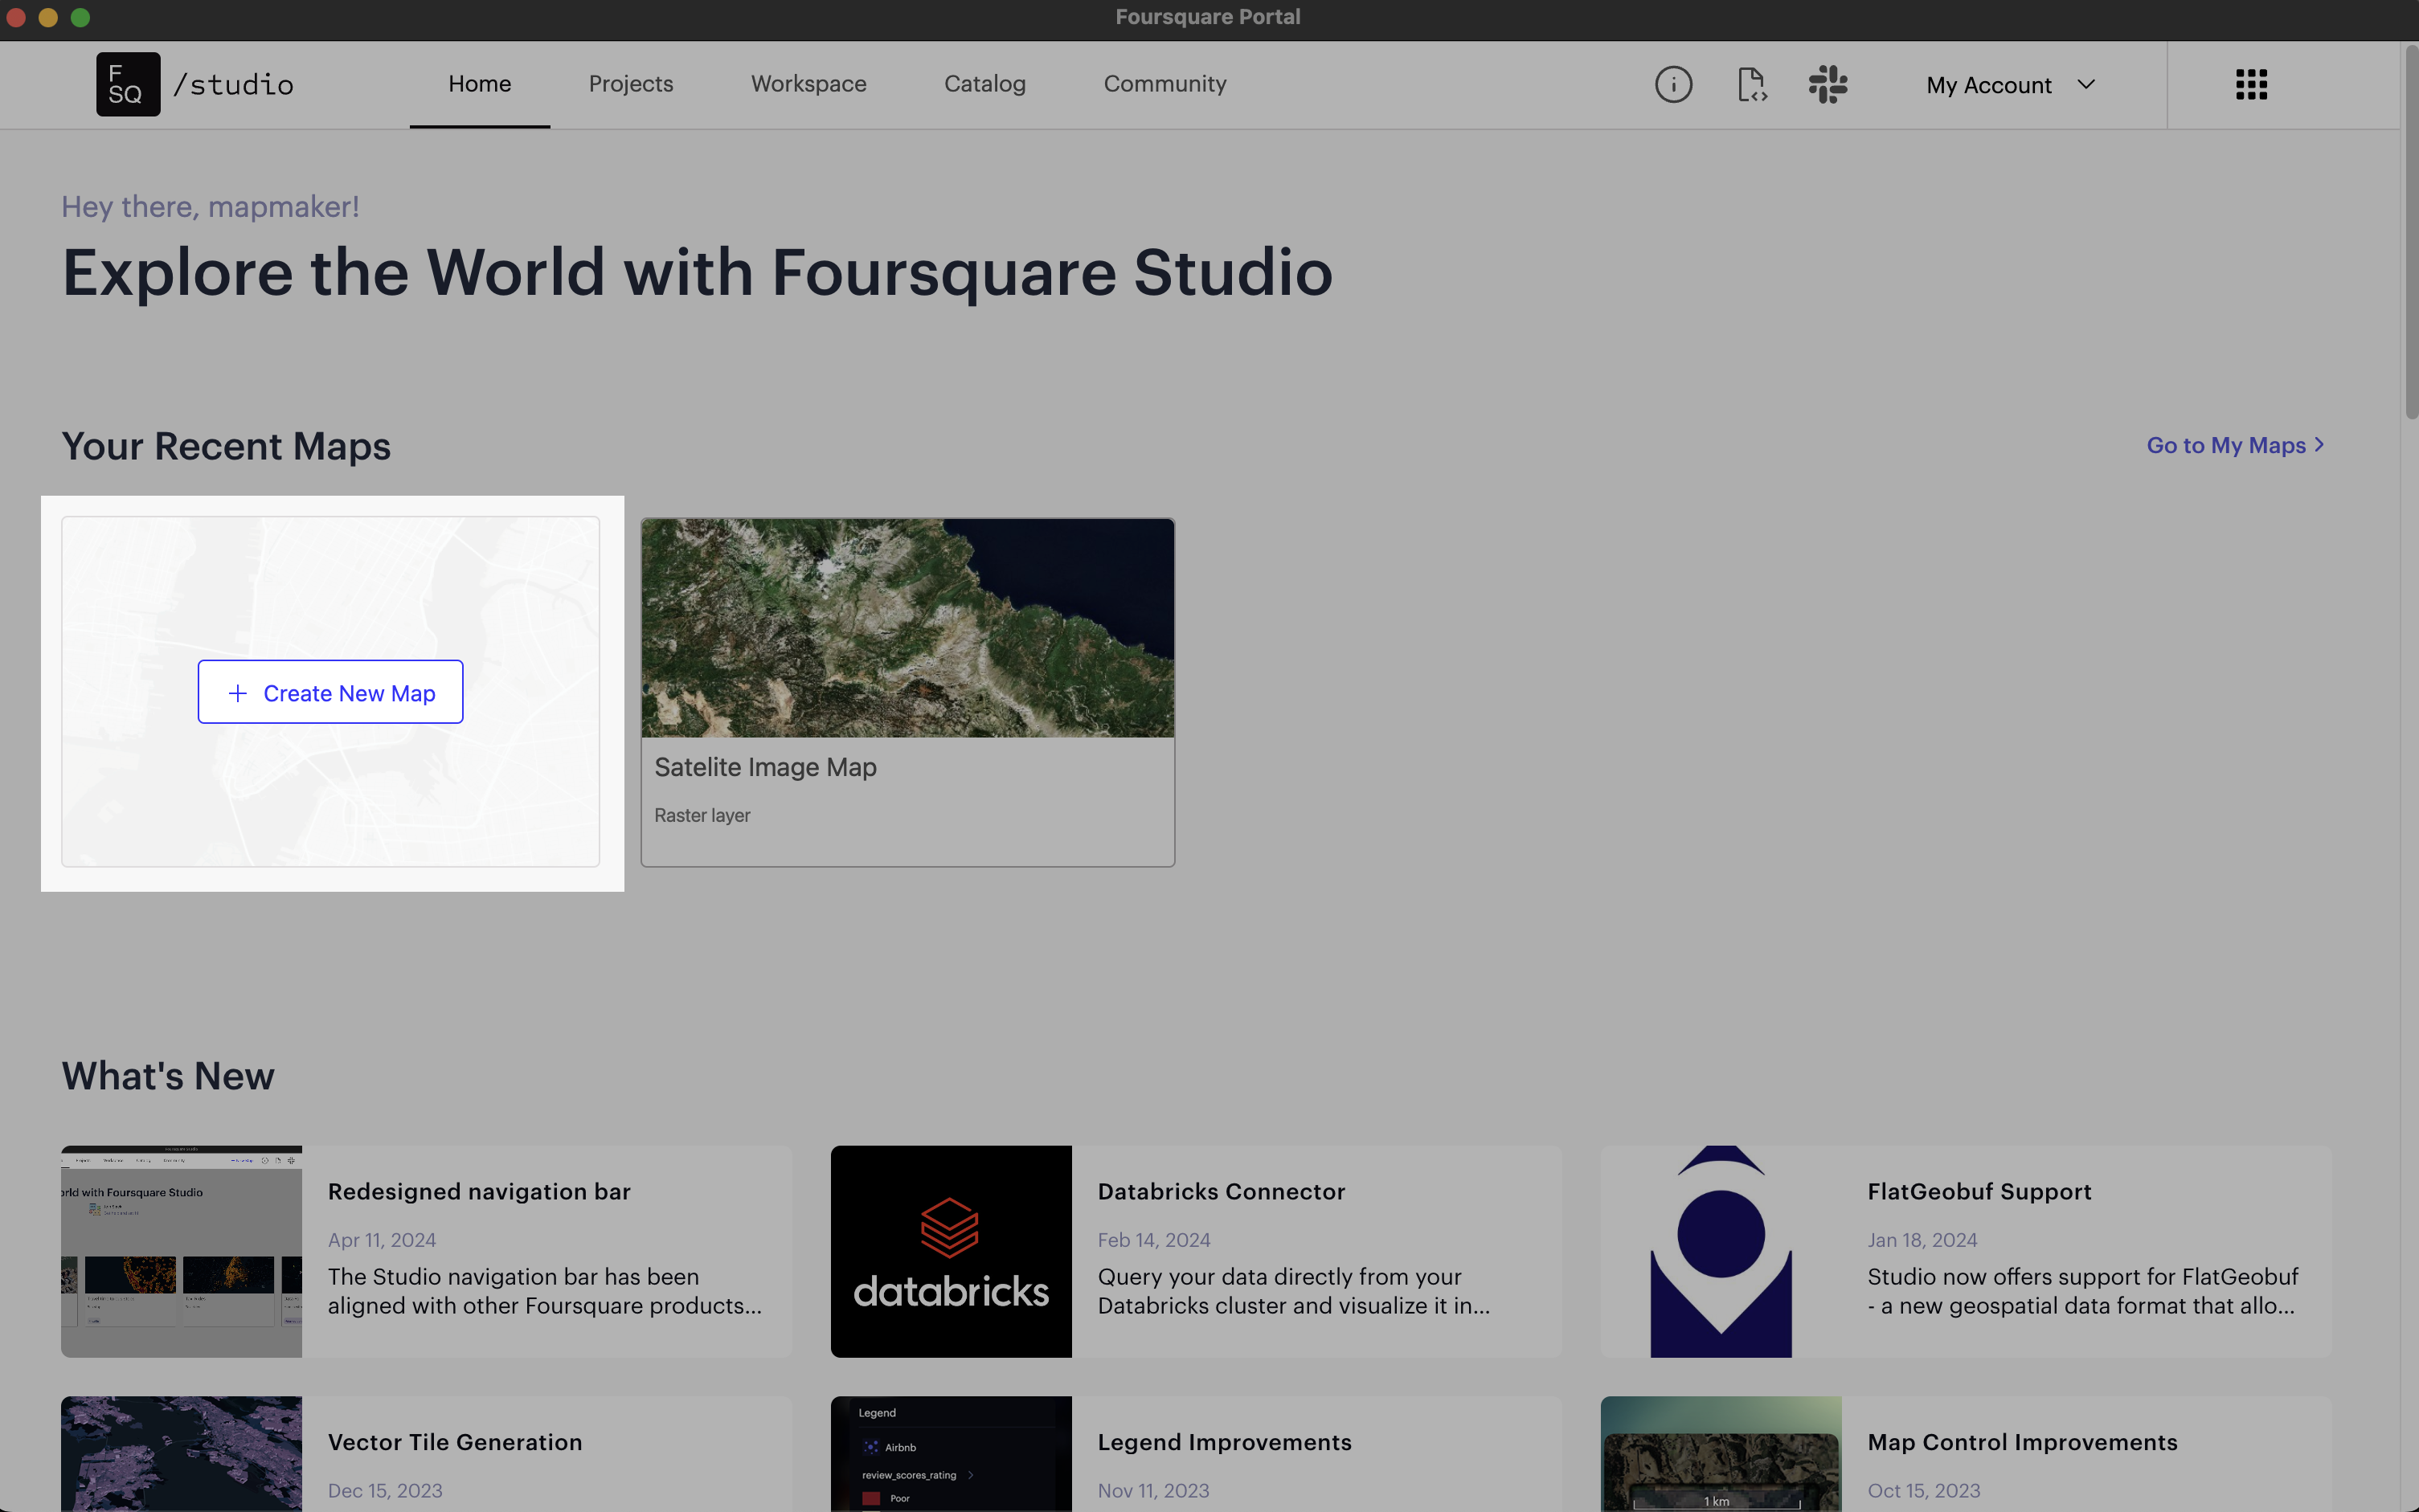
Task: Click the Feb 14, 2024 date
Action: pyautogui.click(x=1154, y=1240)
